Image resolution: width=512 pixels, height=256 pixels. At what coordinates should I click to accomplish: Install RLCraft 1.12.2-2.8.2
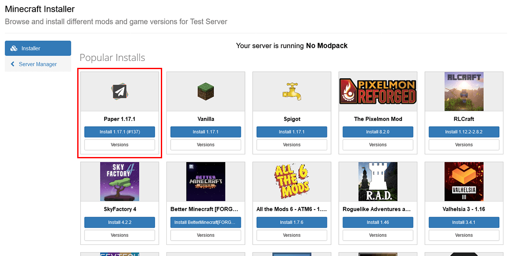(464, 132)
